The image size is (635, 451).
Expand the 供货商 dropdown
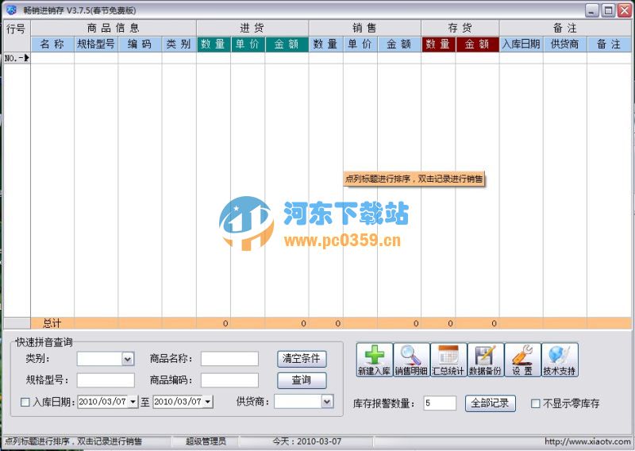tap(327, 402)
